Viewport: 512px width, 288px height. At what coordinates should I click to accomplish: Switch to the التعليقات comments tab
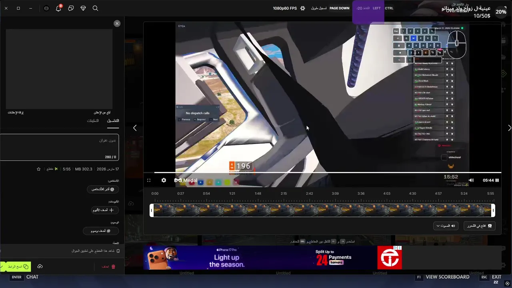coord(93,121)
